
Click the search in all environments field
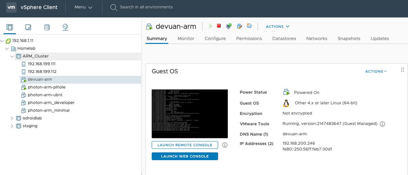pos(146,7)
